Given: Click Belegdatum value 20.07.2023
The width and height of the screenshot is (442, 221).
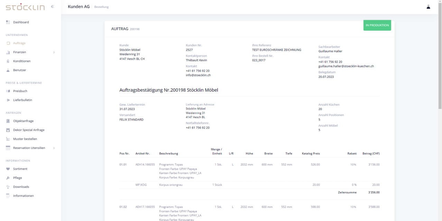Looking at the screenshot, I should pyautogui.click(x=326, y=77).
